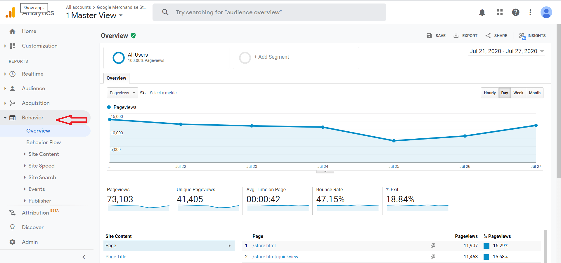561x263 pixels.
Task: Click the EXPORT download icon
Action: (456, 36)
